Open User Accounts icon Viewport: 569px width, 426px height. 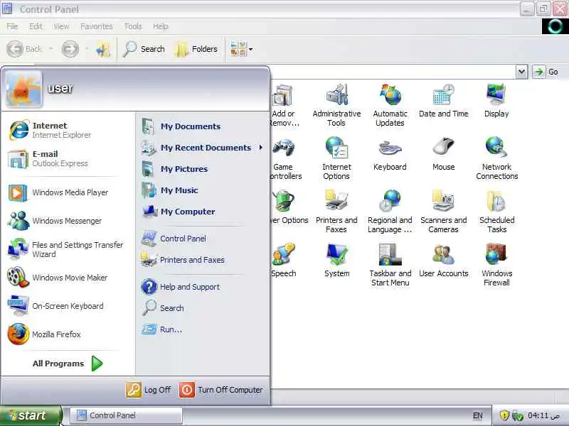pos(443,261)
